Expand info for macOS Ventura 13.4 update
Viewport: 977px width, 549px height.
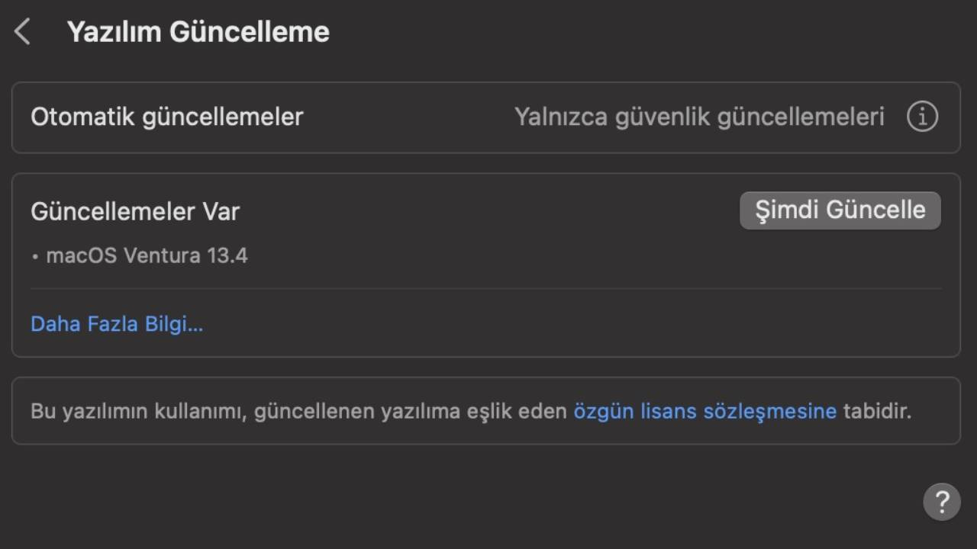coord(117,323)
